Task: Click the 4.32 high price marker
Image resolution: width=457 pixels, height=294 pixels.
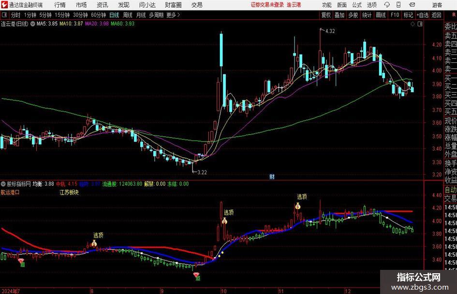Action: click(x=330, y=31)
